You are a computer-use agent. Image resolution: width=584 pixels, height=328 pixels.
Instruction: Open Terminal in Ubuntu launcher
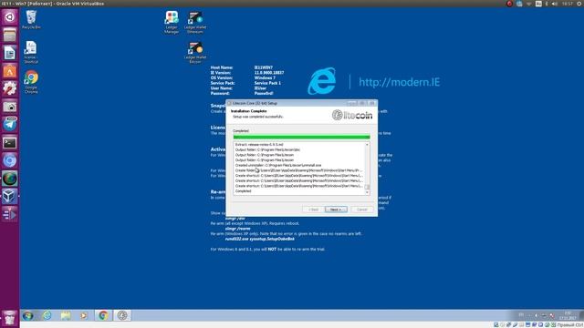(x=10, y=142)
